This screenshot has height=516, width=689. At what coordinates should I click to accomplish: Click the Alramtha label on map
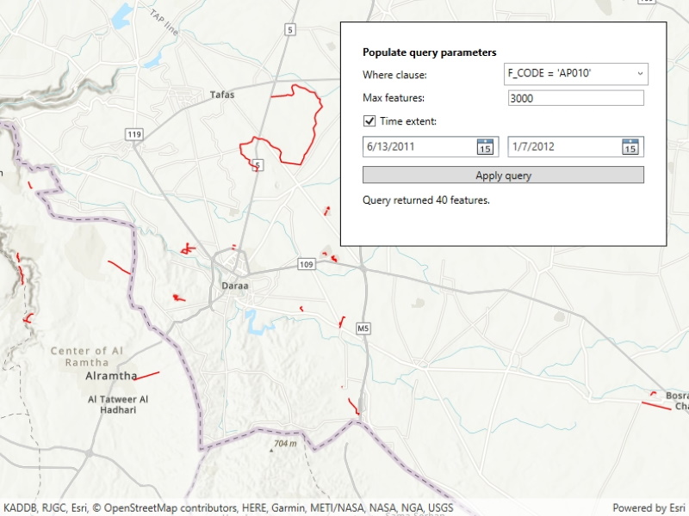(x=111, y=376)
